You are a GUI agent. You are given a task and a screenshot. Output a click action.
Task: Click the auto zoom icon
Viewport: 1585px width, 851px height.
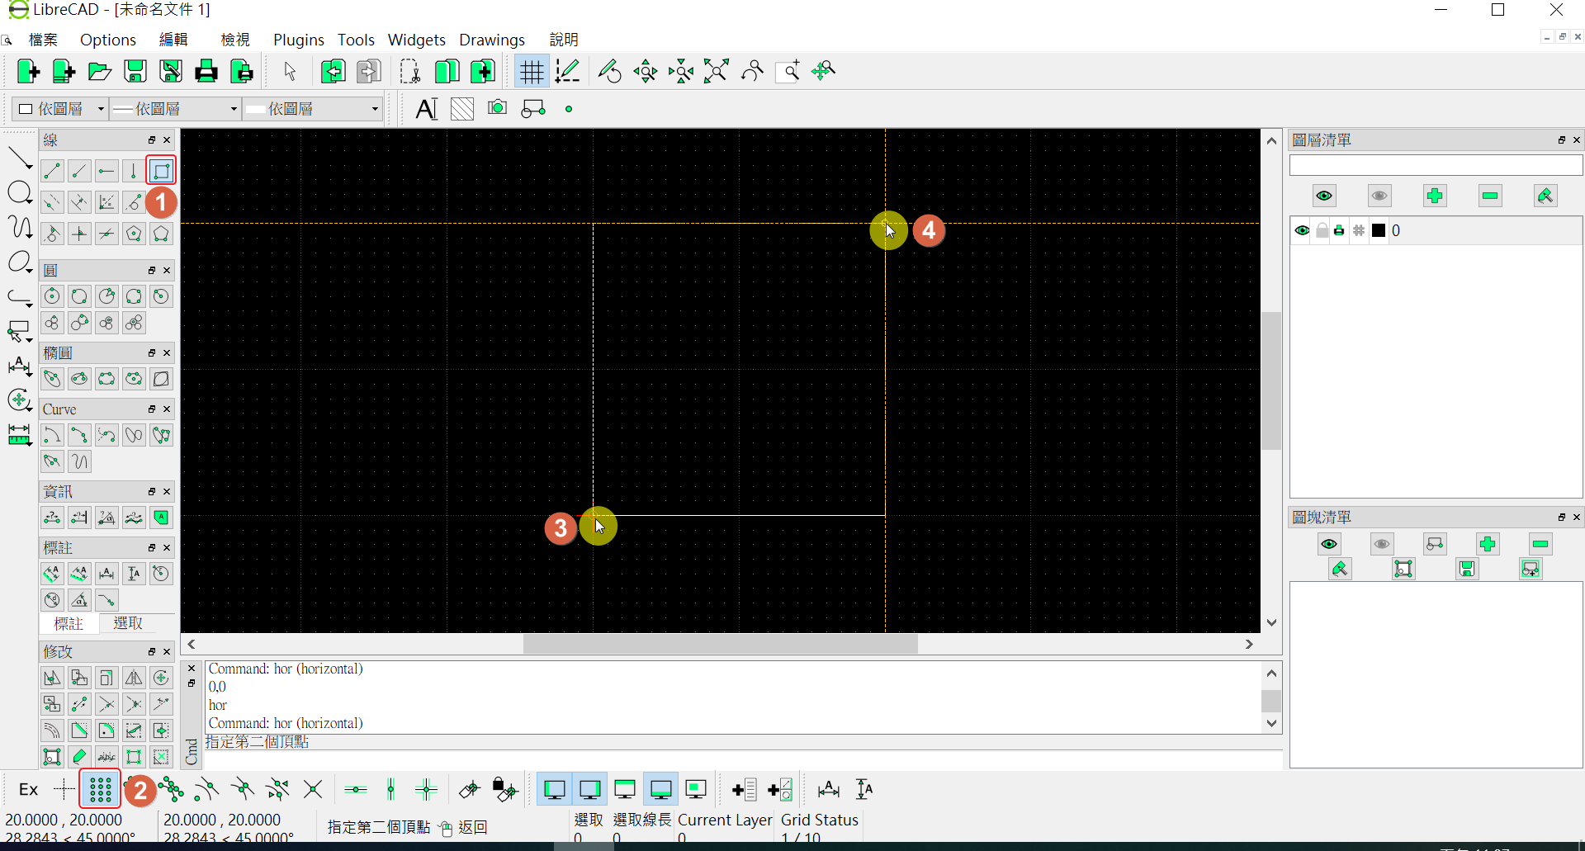tap(717, 72)
